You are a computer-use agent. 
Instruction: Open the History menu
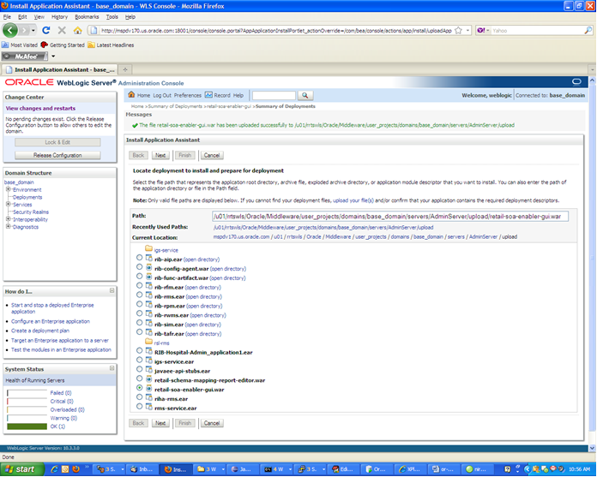pos(59,17)
